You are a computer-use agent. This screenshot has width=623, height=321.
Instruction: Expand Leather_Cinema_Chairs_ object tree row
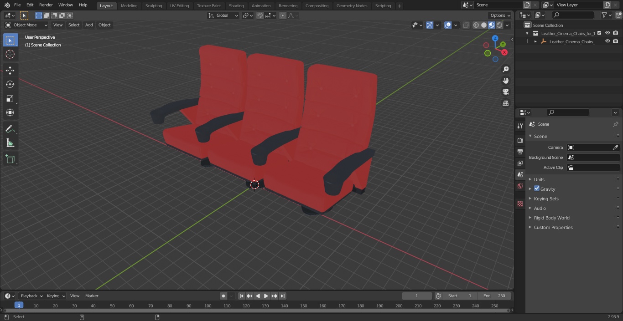(535, 41)
